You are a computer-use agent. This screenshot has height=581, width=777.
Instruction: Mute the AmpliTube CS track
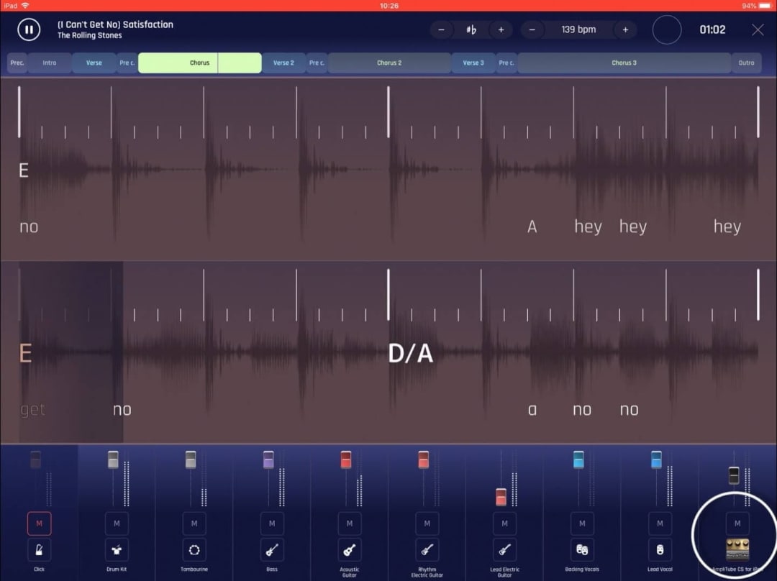pyautogui.click(x=737, y=523)
